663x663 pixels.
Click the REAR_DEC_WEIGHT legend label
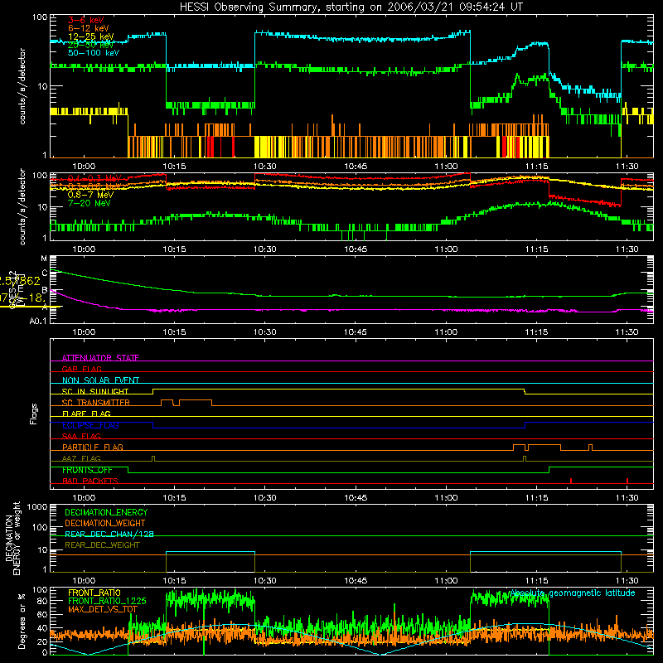point(102,545)
